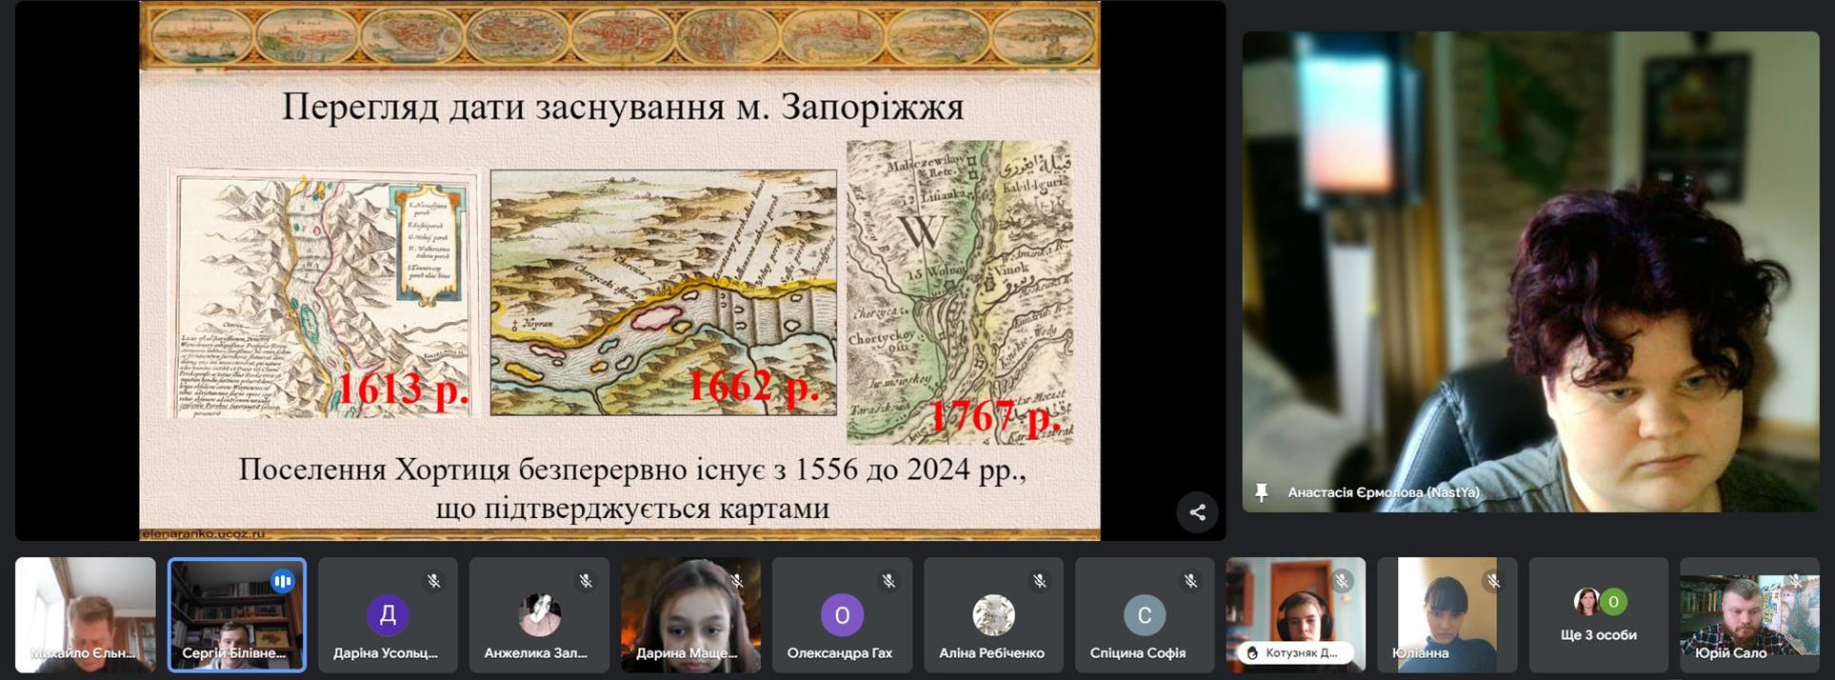This screenshot has width=1835, height=680.
Task: Click muted microphone icon on Даріна Усольц tile
Action: (433, 581)
